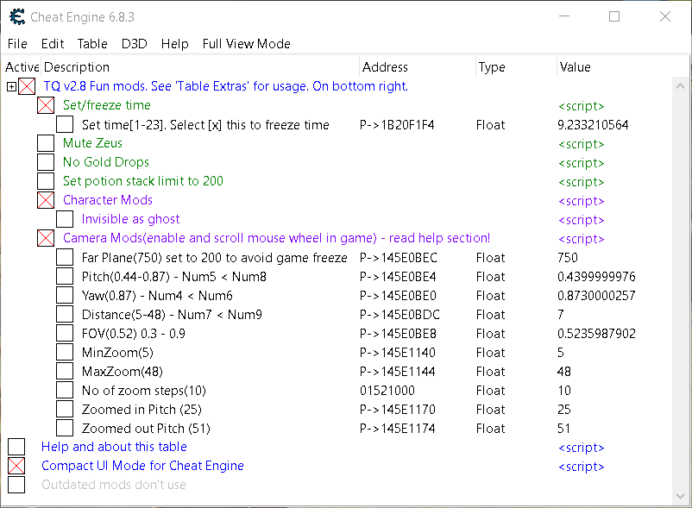The width and height of the screenshot is (692, 508).
Task: Uncheck the Set/freeze time script
Action: (x=46, y=105)
